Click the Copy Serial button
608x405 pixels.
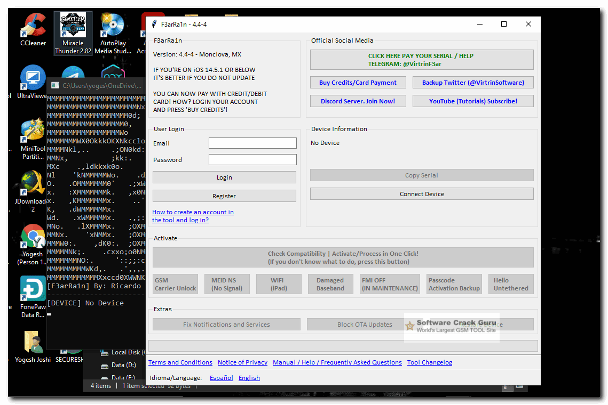pos(422,175)
